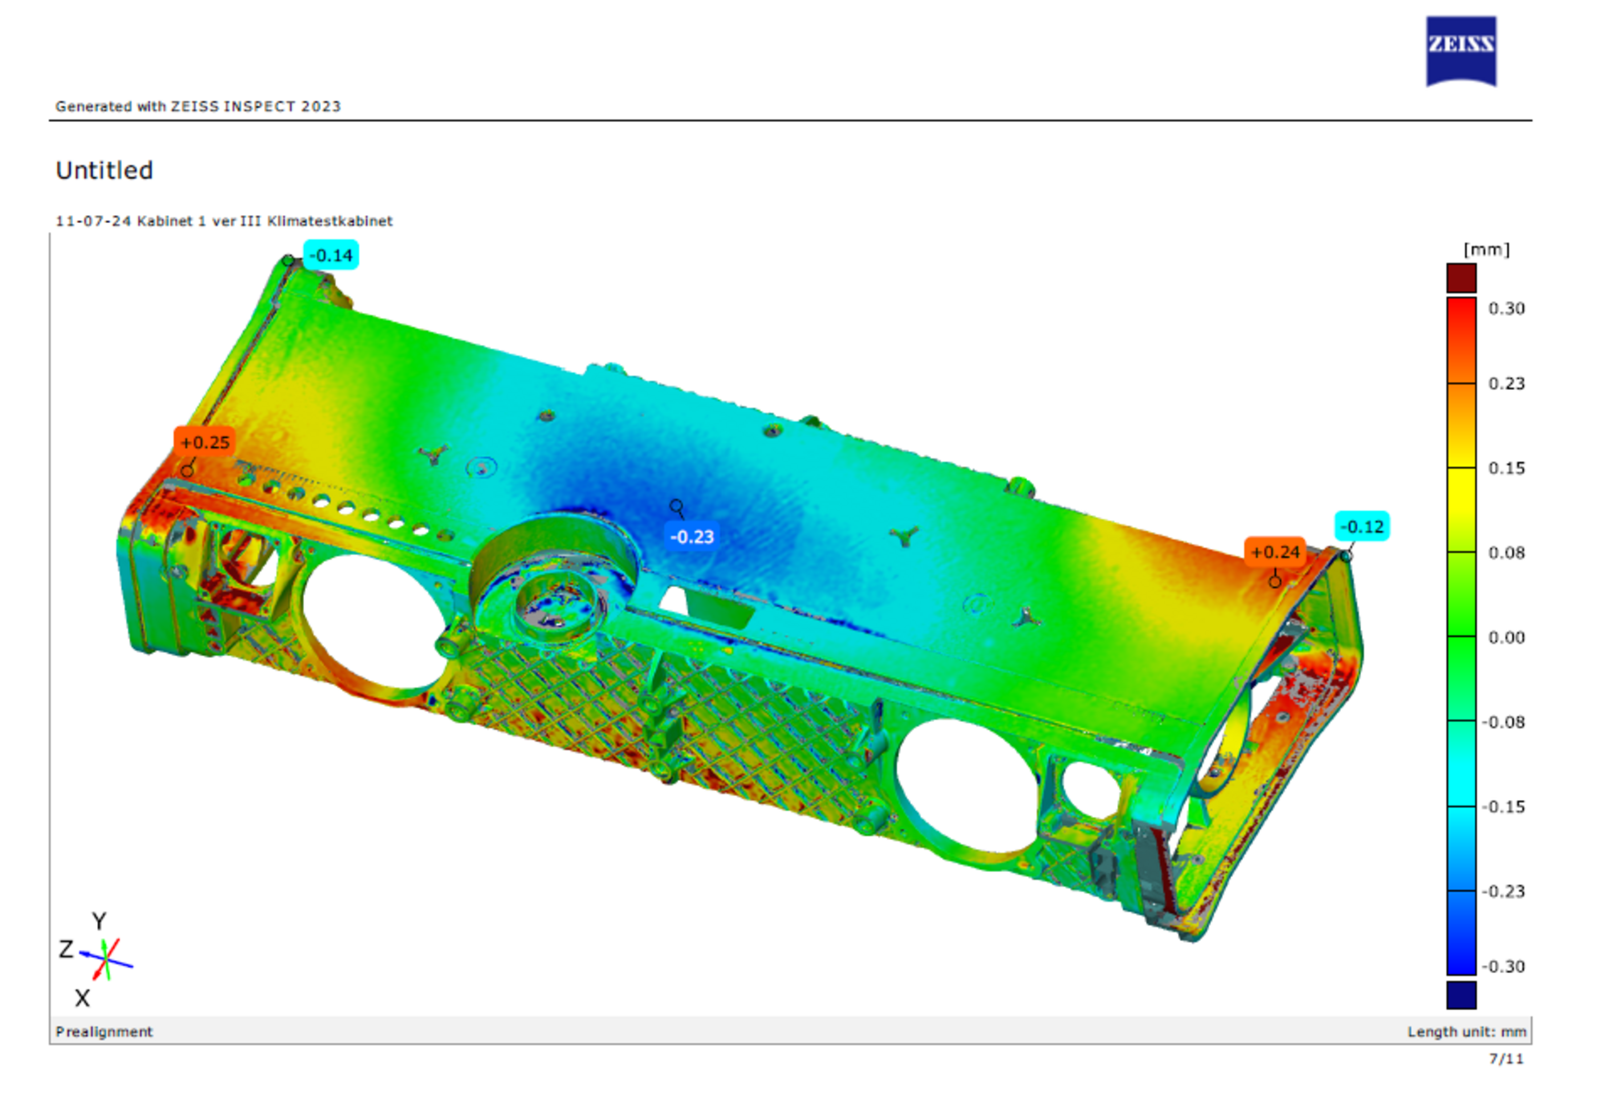Screen dimensions: 1605x1104
Task: Click the color gradient legend bar
Action: (x=1461, y=636)
